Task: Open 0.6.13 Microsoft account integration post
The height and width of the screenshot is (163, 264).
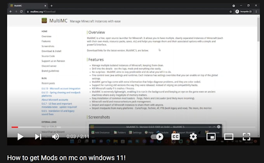Action: (61, 88)
